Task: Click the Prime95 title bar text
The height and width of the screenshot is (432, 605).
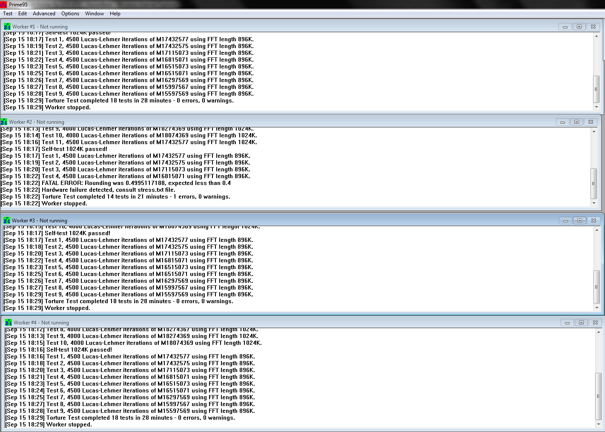Action: coord(18,5)
